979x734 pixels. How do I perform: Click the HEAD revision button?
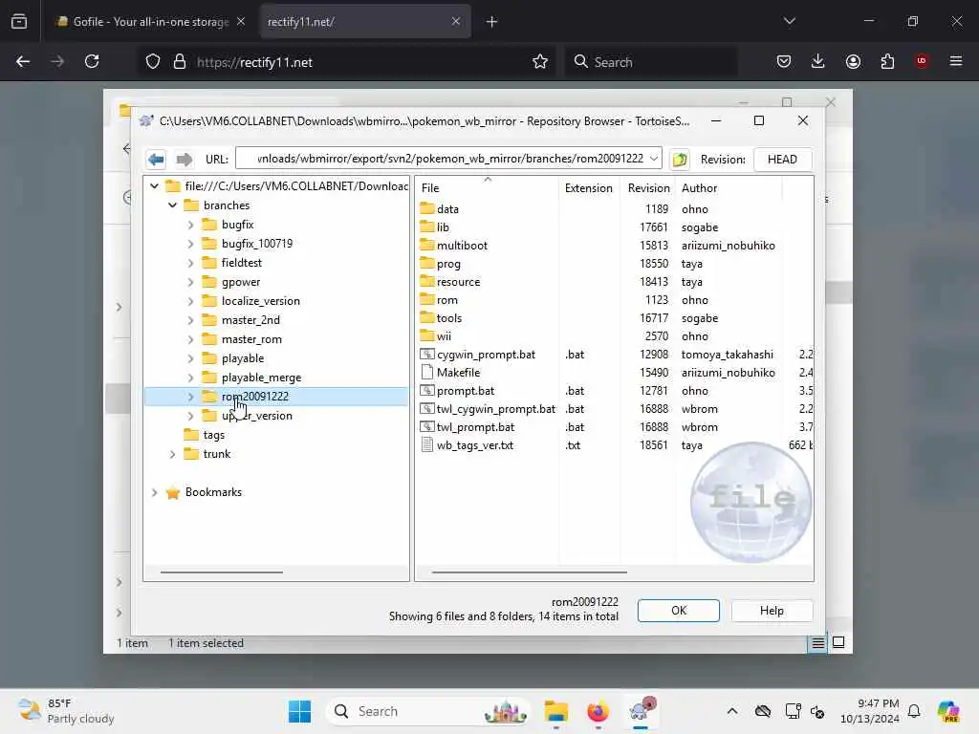click(782, 160)
